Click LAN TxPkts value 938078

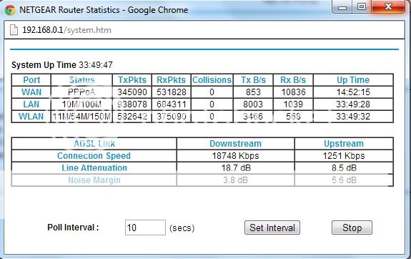click(x=132, y=104)
